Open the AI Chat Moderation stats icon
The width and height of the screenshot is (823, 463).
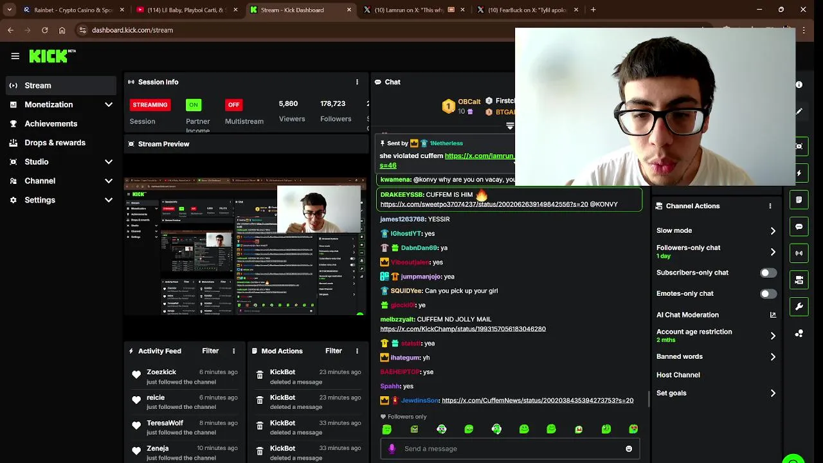click(x=773, y=315)
